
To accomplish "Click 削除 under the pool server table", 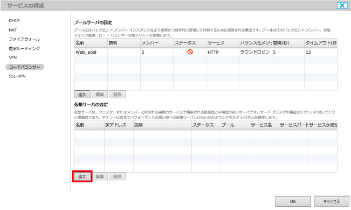I will tap(118, 95).
